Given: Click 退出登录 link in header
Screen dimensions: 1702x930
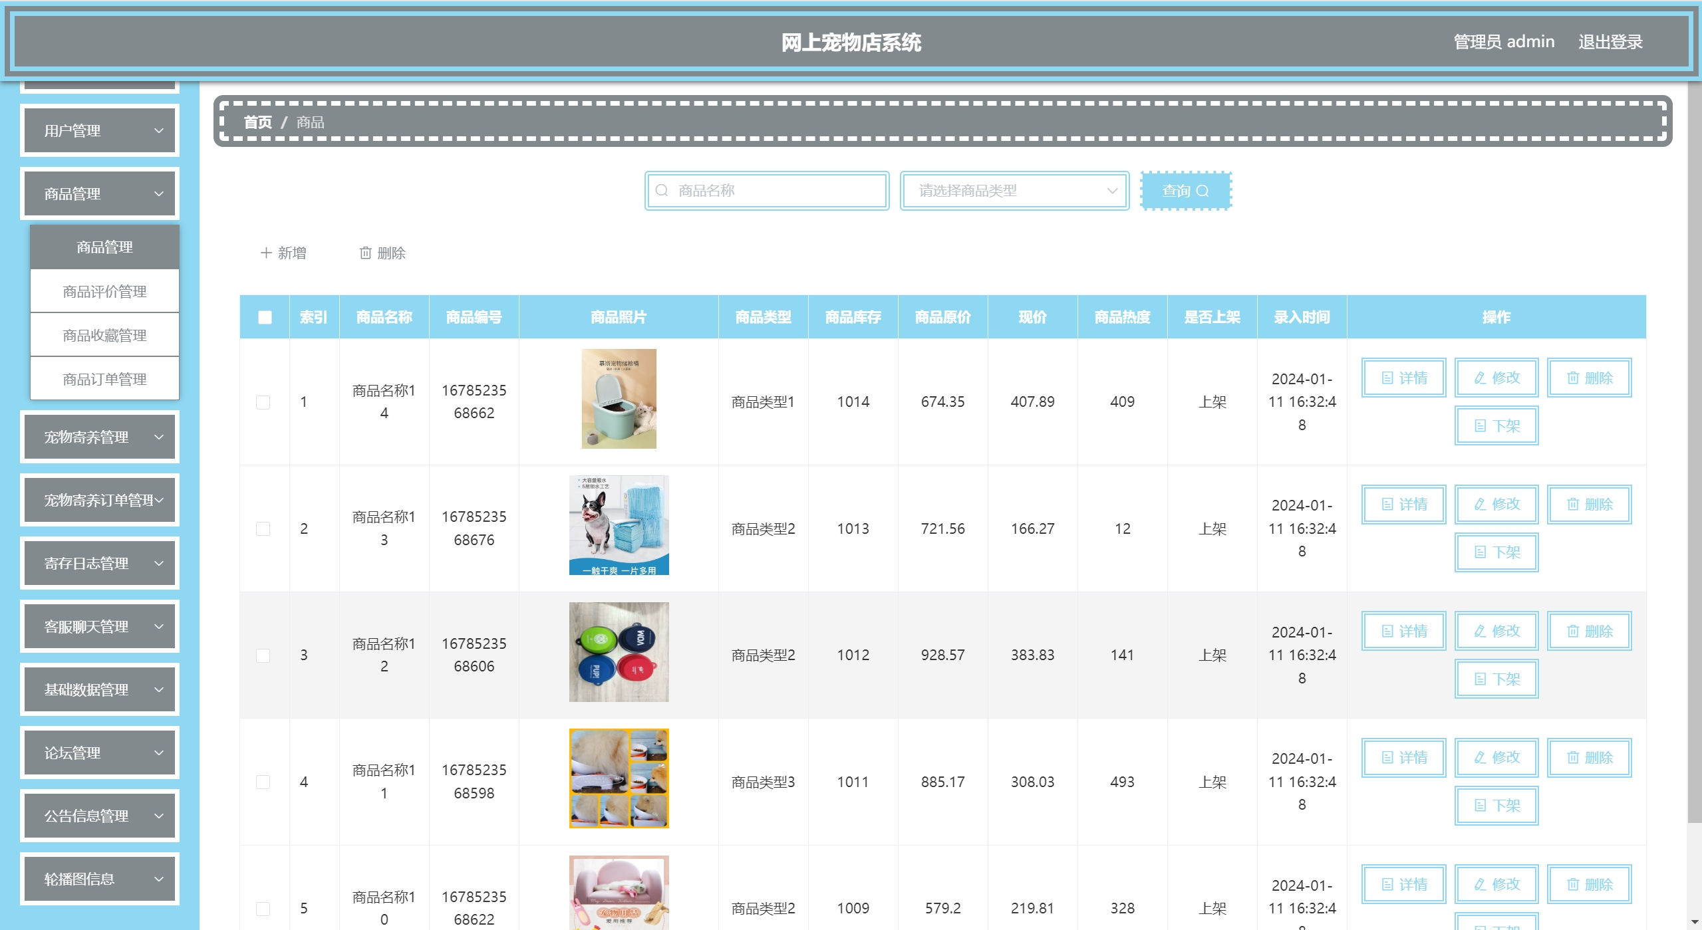Looking at the screenshot, I should 1610,43.
